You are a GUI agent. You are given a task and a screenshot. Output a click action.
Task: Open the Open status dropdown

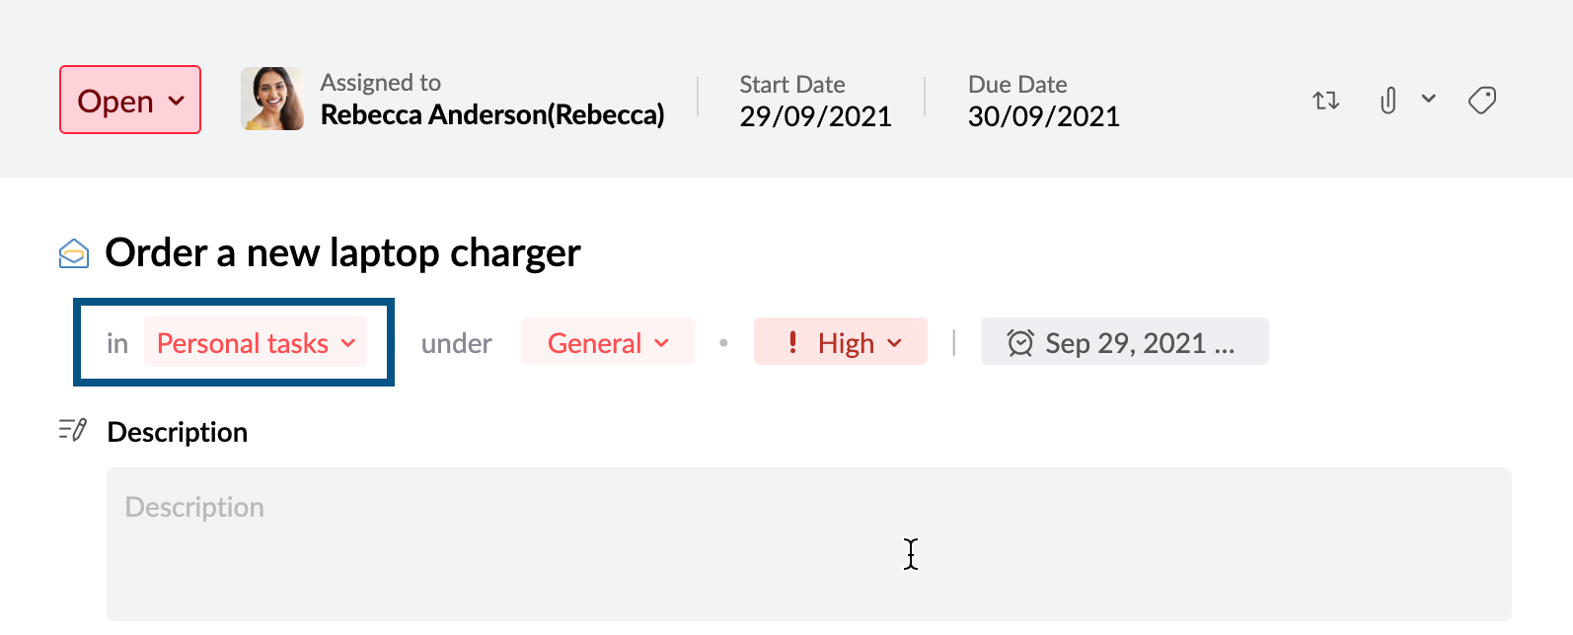click(x=130, y=101)
